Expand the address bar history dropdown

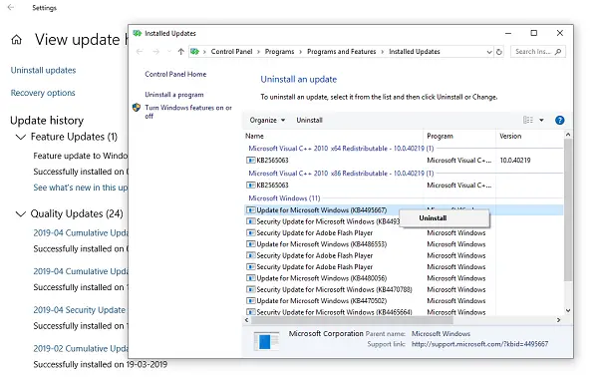point(489,52)
